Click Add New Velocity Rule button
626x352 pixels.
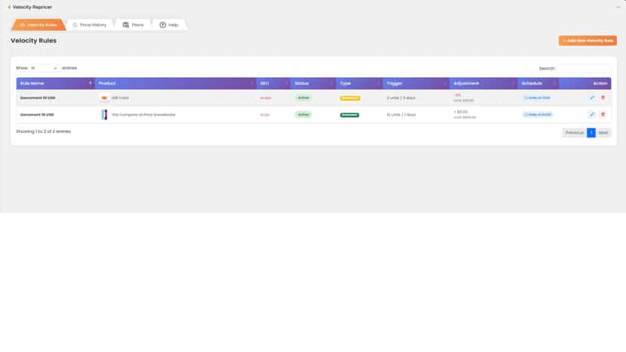[587, 41]
